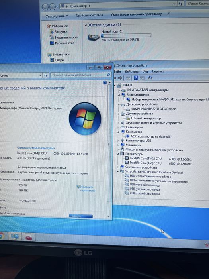Click the Ethernet-контроллер warning icon
This screenshot has width=209, height=279.
pyautogui.click(x=128, y=118)
